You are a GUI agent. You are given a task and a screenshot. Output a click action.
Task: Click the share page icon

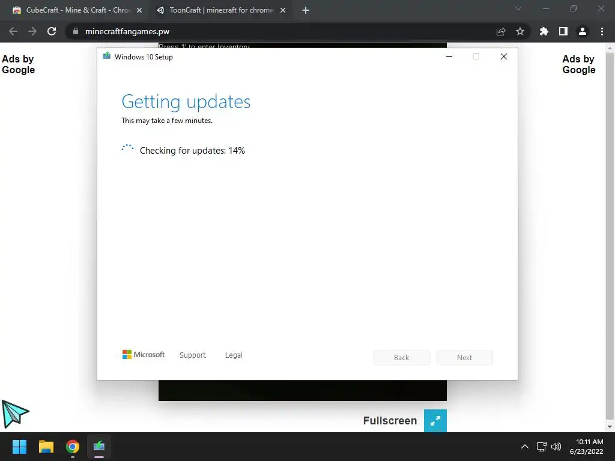[x=501, y=31]
